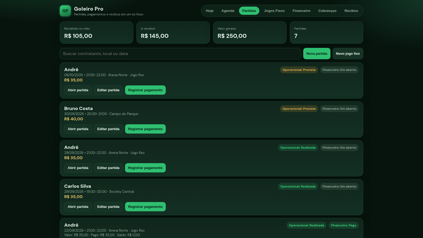Click Operacional: Realizada badge on Carlos Silva
423x238 pixels.
pyautogui.click(x=298, y=186)
